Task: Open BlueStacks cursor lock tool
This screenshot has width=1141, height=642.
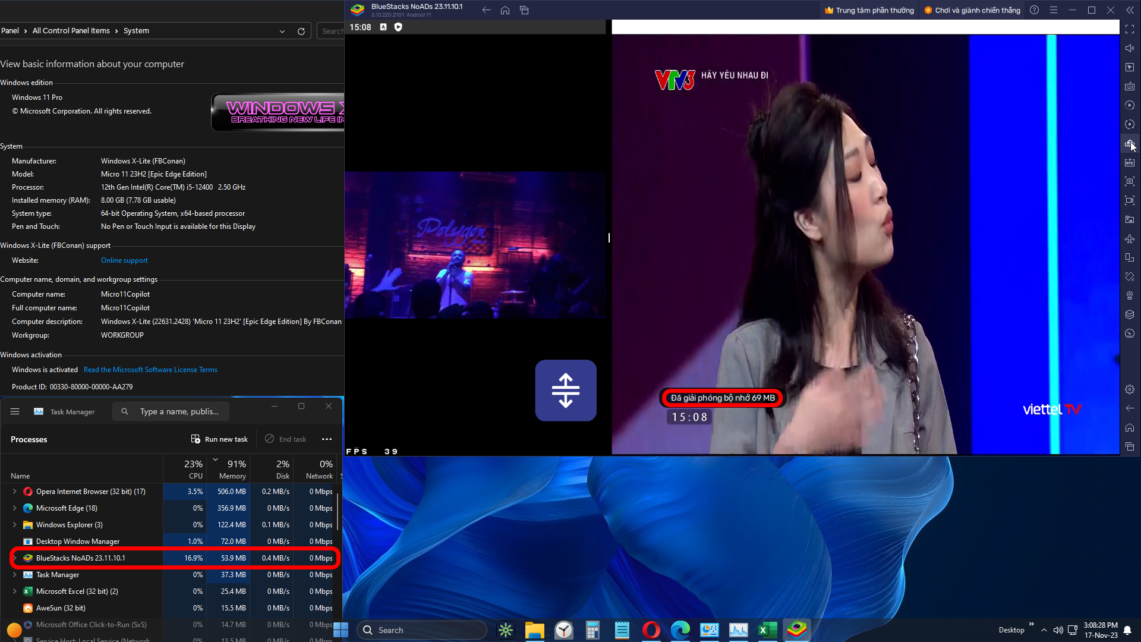Action: tap(1130, 67)
